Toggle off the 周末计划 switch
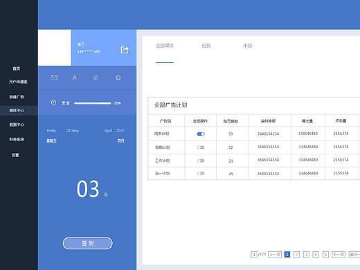This screenshot has height=270, width=360. tap(201, 134)
